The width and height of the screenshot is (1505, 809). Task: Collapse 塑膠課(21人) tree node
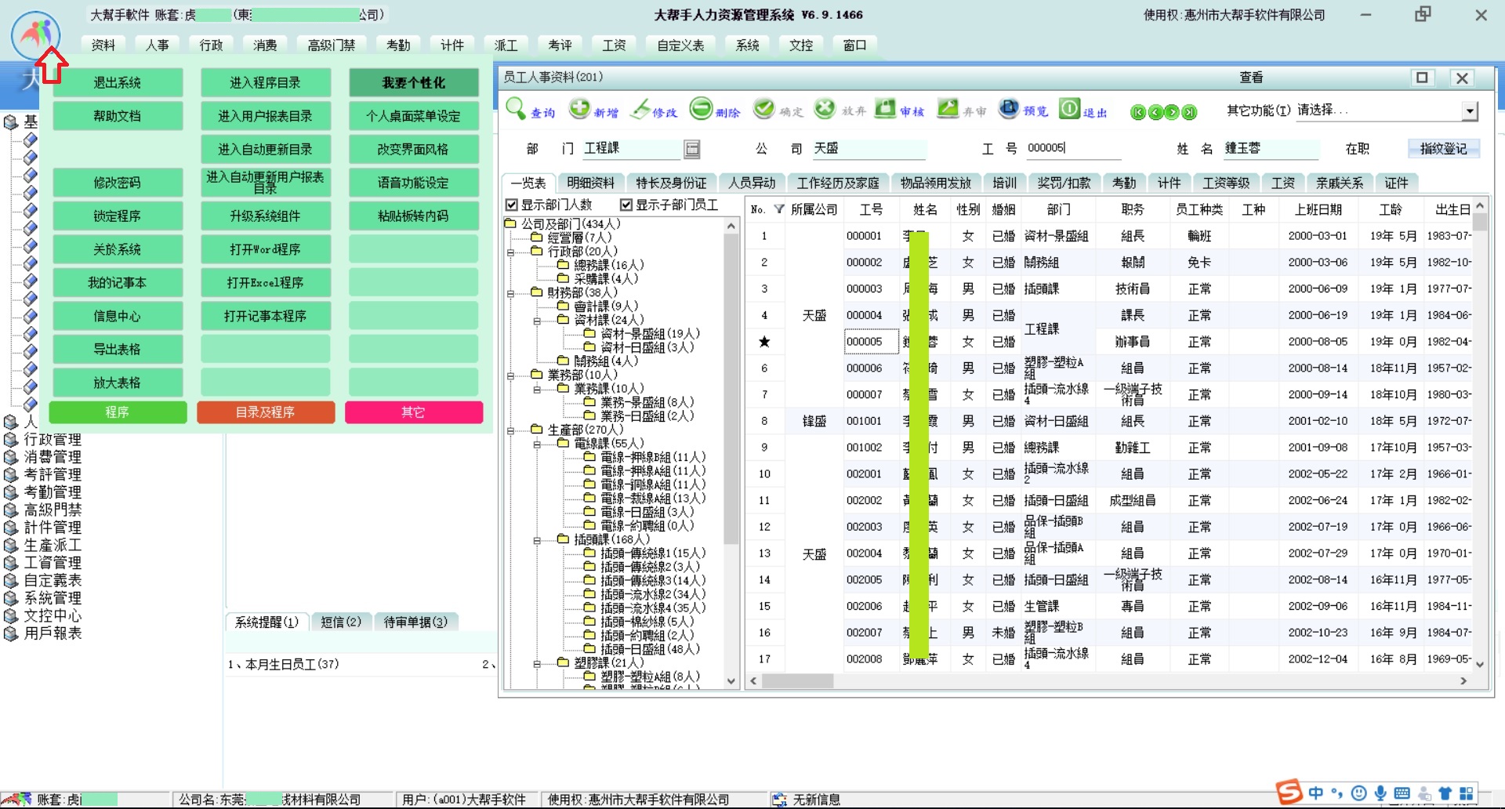tap(537, 664)
